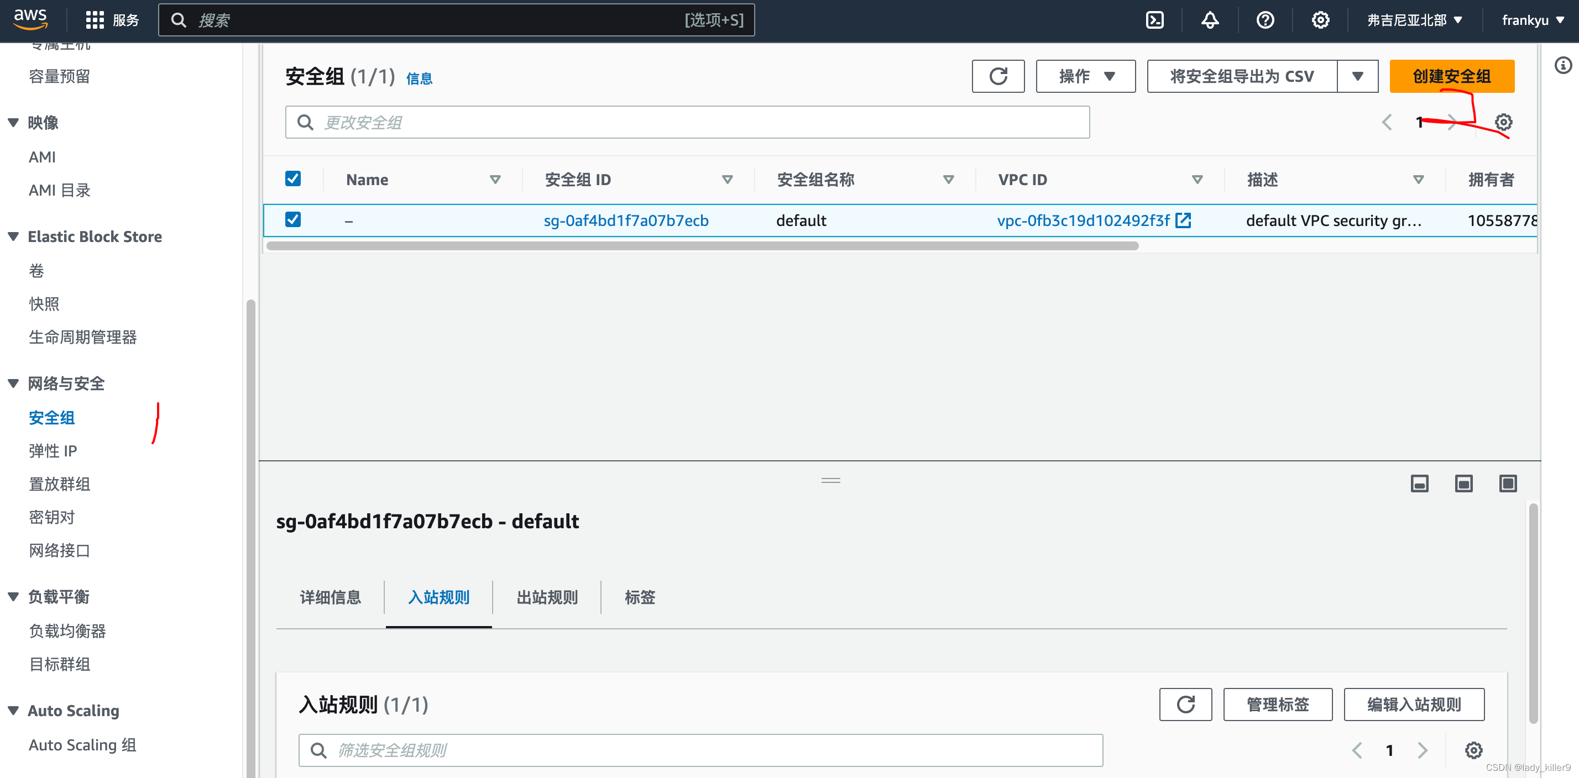Go to previous page of inbound rules

coord(1357,750)
